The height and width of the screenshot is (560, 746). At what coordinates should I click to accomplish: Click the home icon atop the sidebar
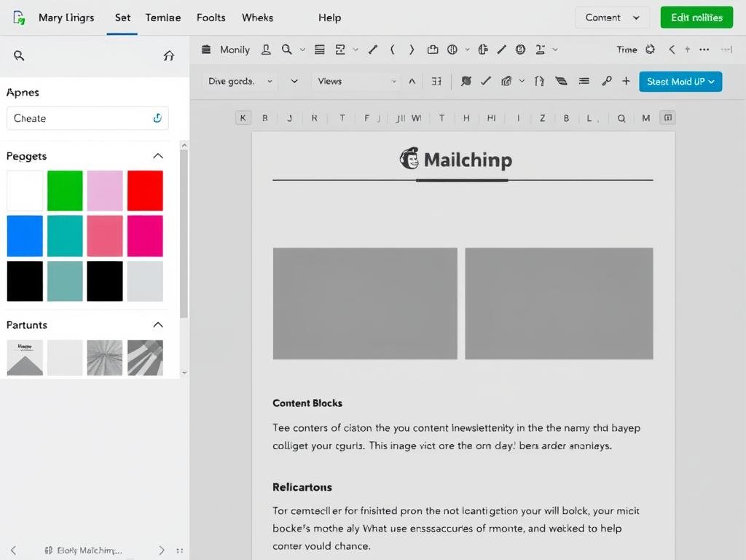click(169, 55)
